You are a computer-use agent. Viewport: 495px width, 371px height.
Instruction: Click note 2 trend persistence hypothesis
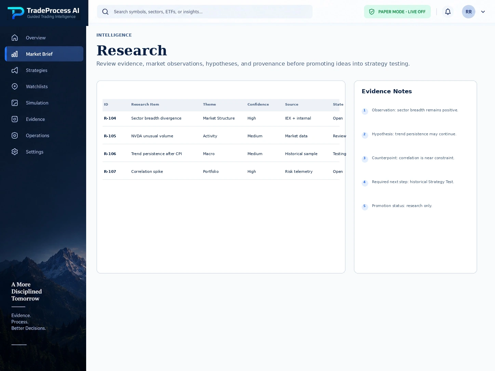[x=414, y=134]
